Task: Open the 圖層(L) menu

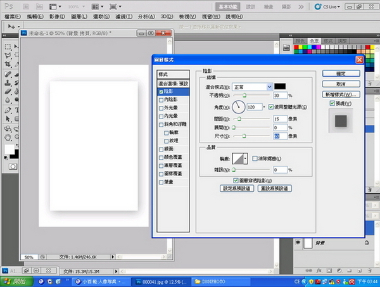Action: [x=79, y=16]
